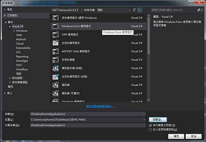Collapse the 已安裝的 section
Viewport: 206px width, 142px height.
(x=5, y=15)
